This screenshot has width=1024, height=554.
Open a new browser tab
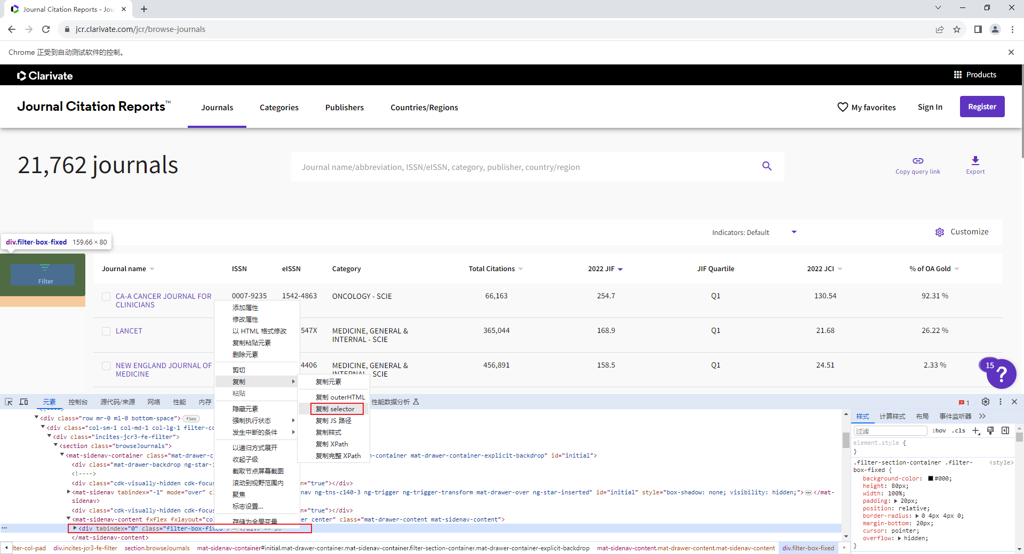click(144, 9)
